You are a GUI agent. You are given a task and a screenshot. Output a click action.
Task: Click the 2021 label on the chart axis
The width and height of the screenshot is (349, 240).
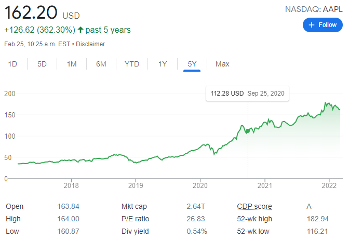(265, 185)
